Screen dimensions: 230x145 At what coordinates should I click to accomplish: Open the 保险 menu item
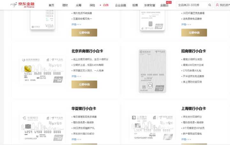(92, 5)
